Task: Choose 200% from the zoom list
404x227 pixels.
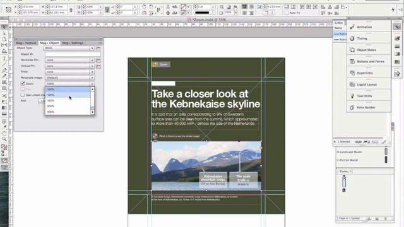Action: [x=68, y=107]
